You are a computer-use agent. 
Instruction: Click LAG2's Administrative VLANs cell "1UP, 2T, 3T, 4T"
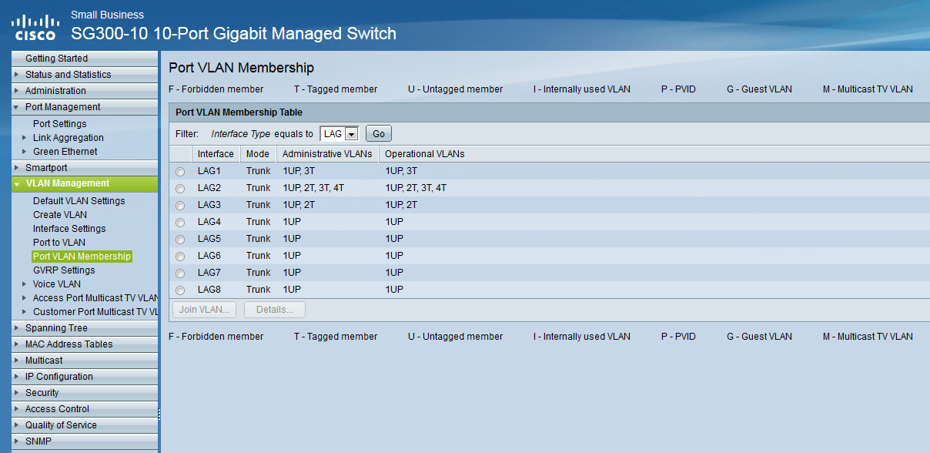313,188
